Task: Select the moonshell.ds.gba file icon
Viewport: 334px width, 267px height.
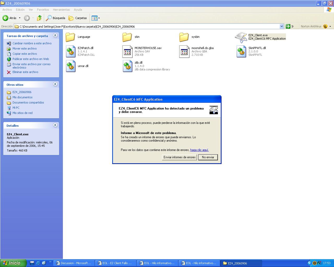Action: tap(184, 51)
